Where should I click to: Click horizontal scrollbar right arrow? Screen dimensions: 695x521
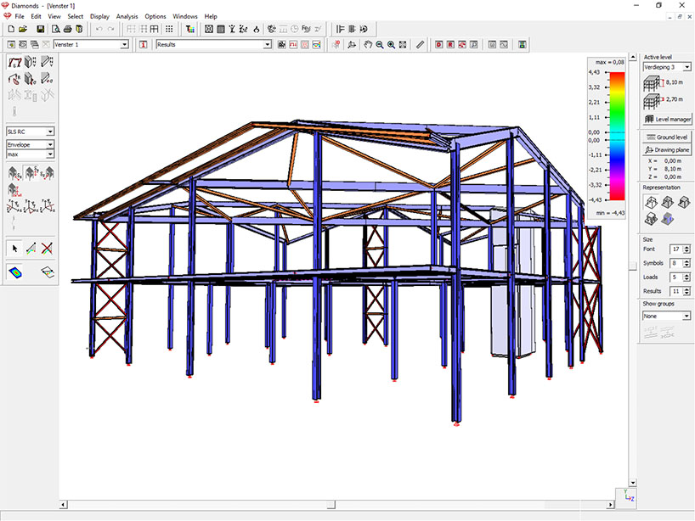point(610,505)
